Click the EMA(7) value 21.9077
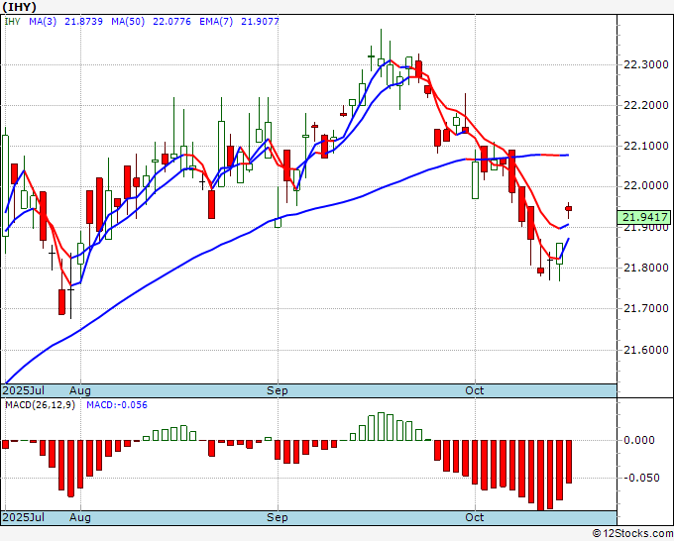 pos(260,21)
